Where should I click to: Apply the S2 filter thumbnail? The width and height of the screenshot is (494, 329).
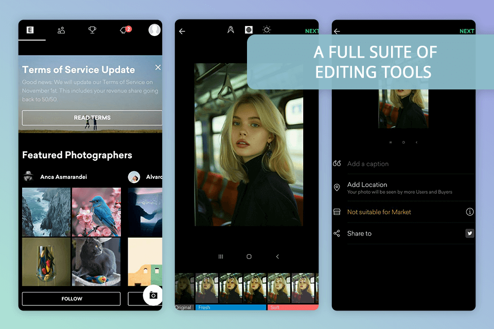[303, 288]
